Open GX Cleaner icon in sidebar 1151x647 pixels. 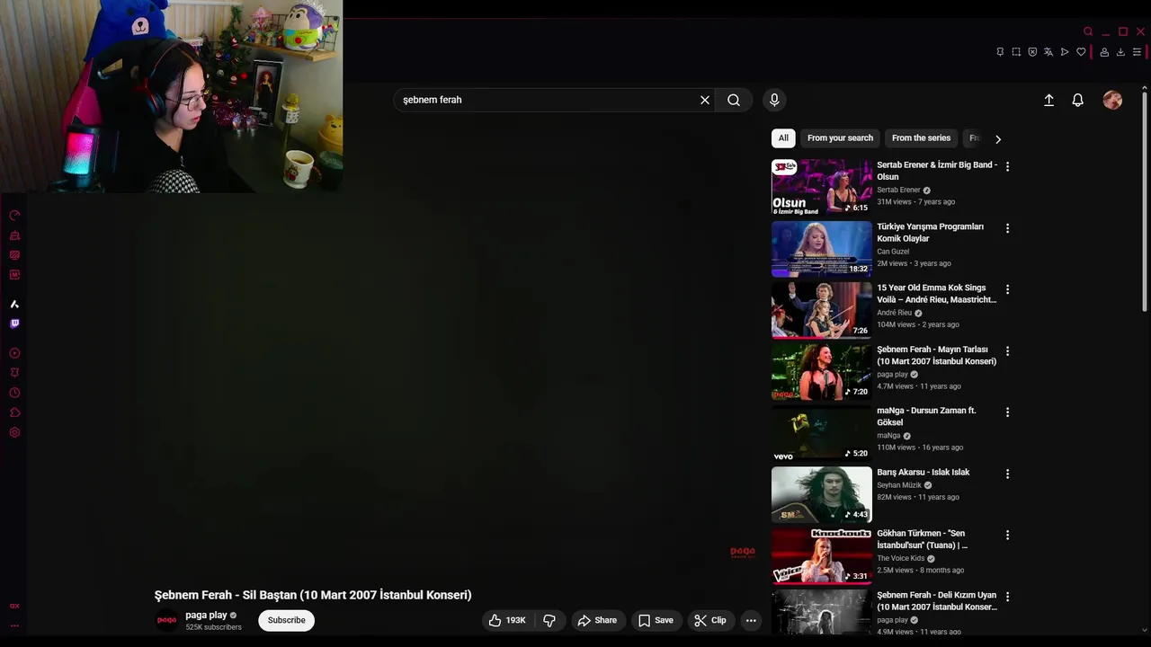[x=14, y=235]
